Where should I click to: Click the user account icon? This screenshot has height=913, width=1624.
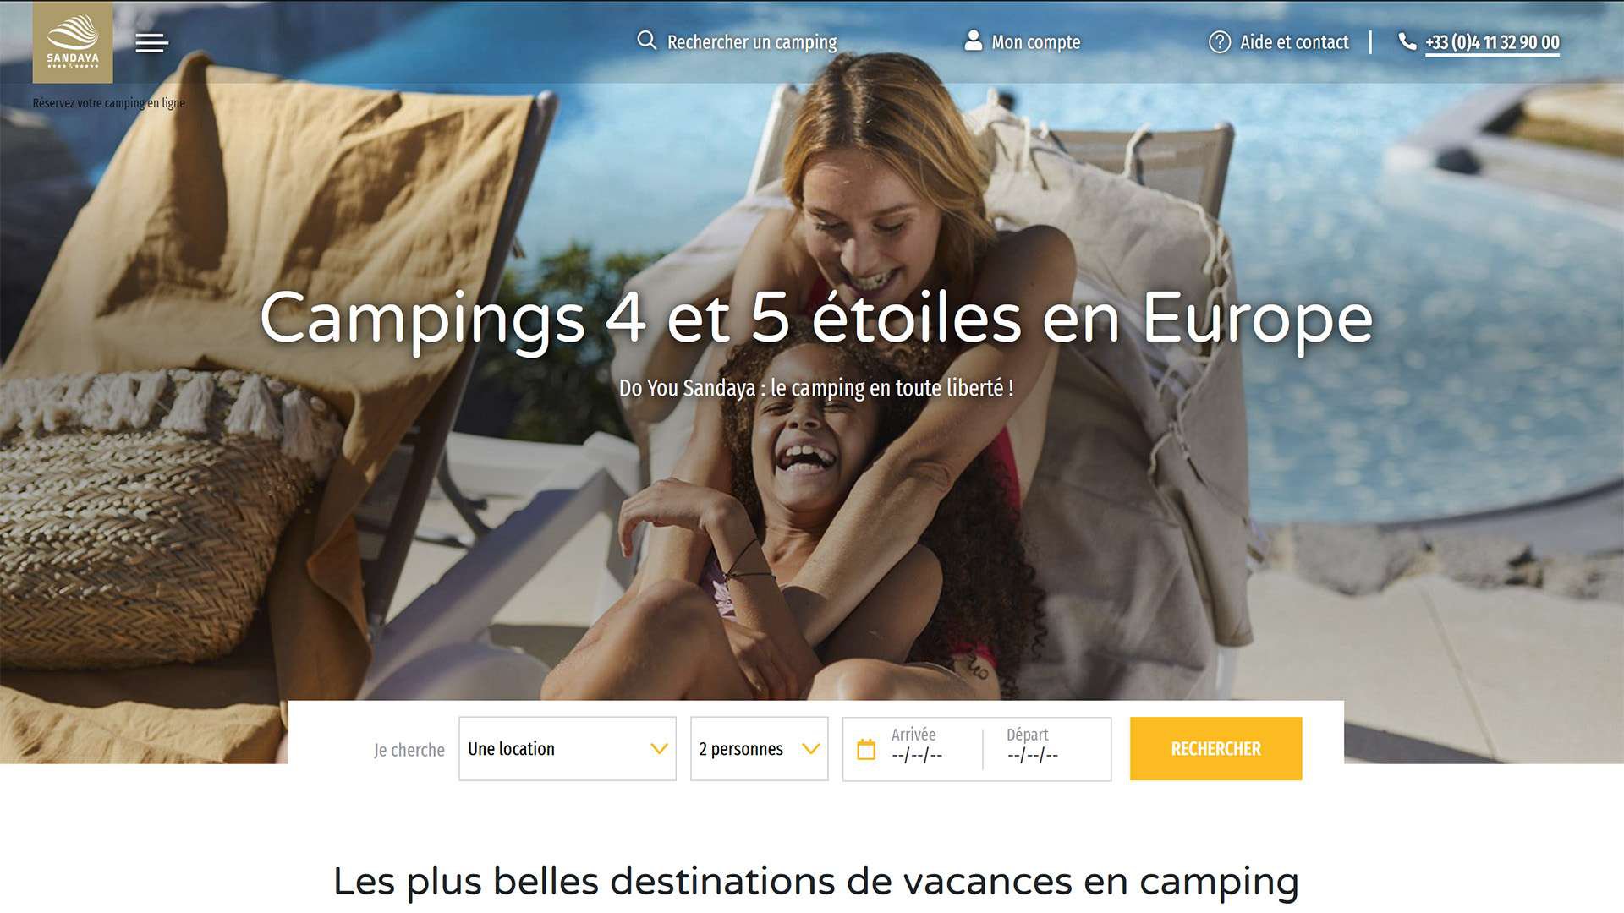[x=974, y=41]
